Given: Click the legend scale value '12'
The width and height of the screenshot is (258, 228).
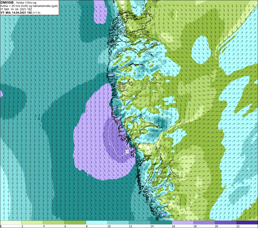Looking at the screenshot, I should [131, 226].
